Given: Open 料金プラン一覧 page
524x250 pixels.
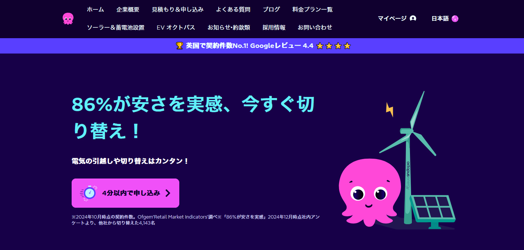Looking at the screenshot, I should (x=312, y=9).
